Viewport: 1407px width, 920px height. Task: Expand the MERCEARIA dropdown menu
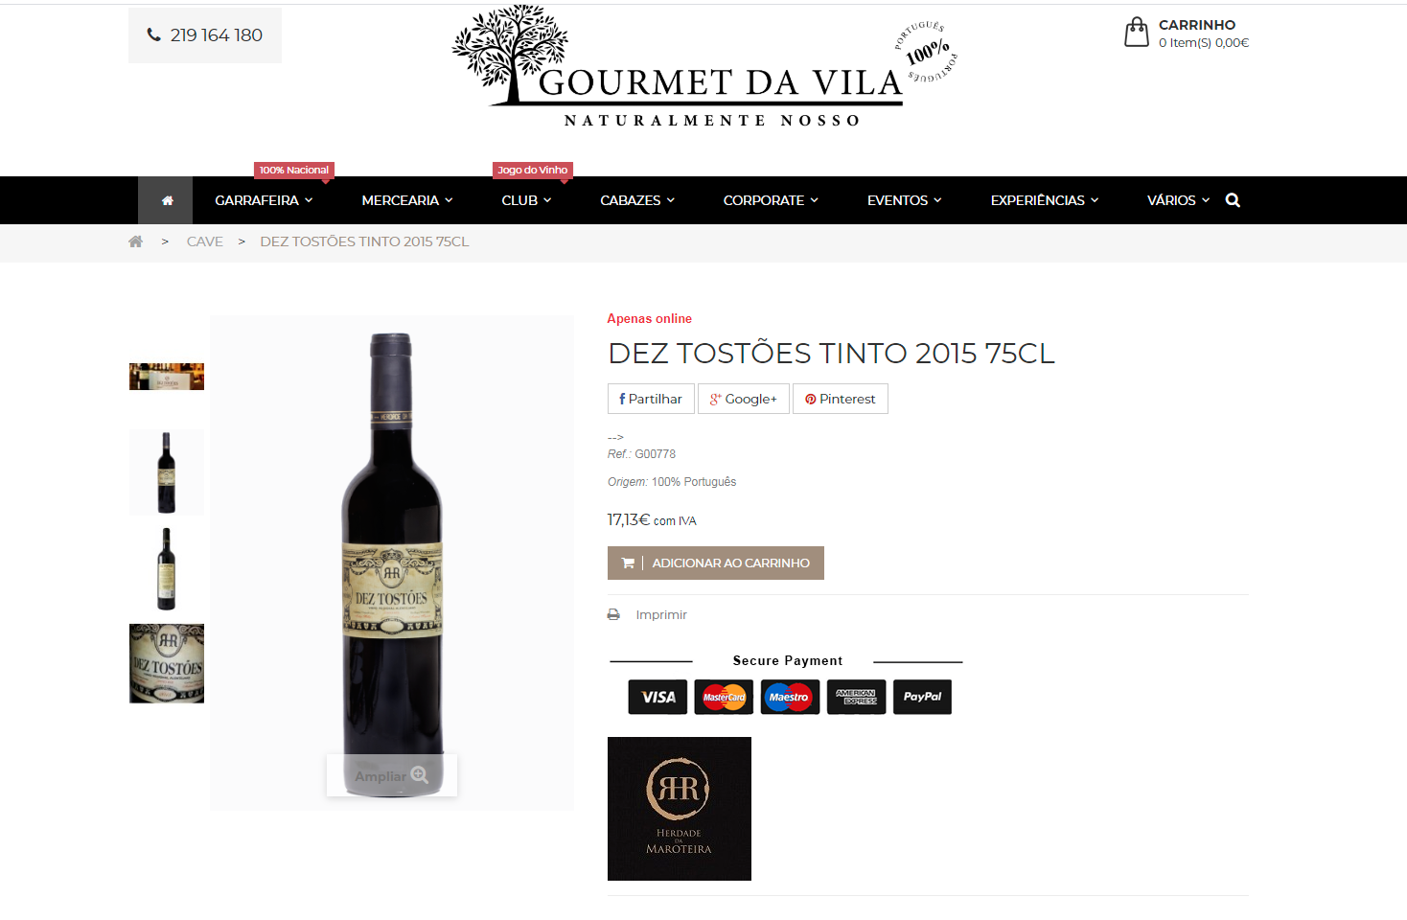[x=407, y=200]
